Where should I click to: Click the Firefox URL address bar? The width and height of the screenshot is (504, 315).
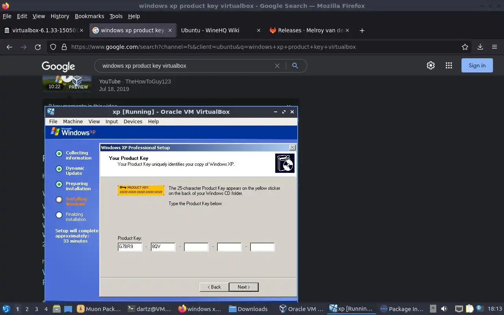click(260, 47)
